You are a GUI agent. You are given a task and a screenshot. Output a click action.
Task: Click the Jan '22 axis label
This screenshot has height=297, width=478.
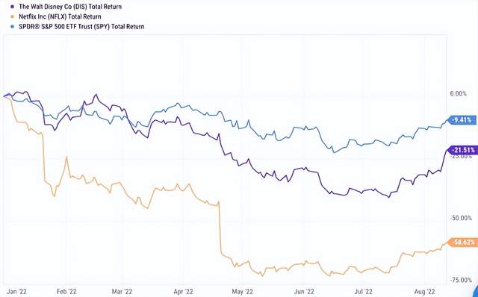[17, 292]
